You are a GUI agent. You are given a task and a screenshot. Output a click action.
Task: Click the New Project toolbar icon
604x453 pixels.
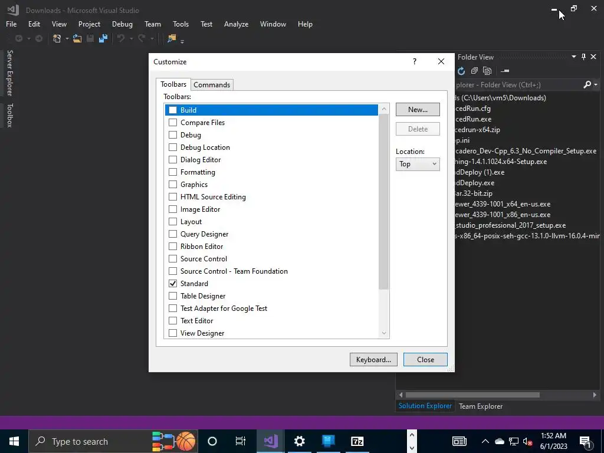57,38
